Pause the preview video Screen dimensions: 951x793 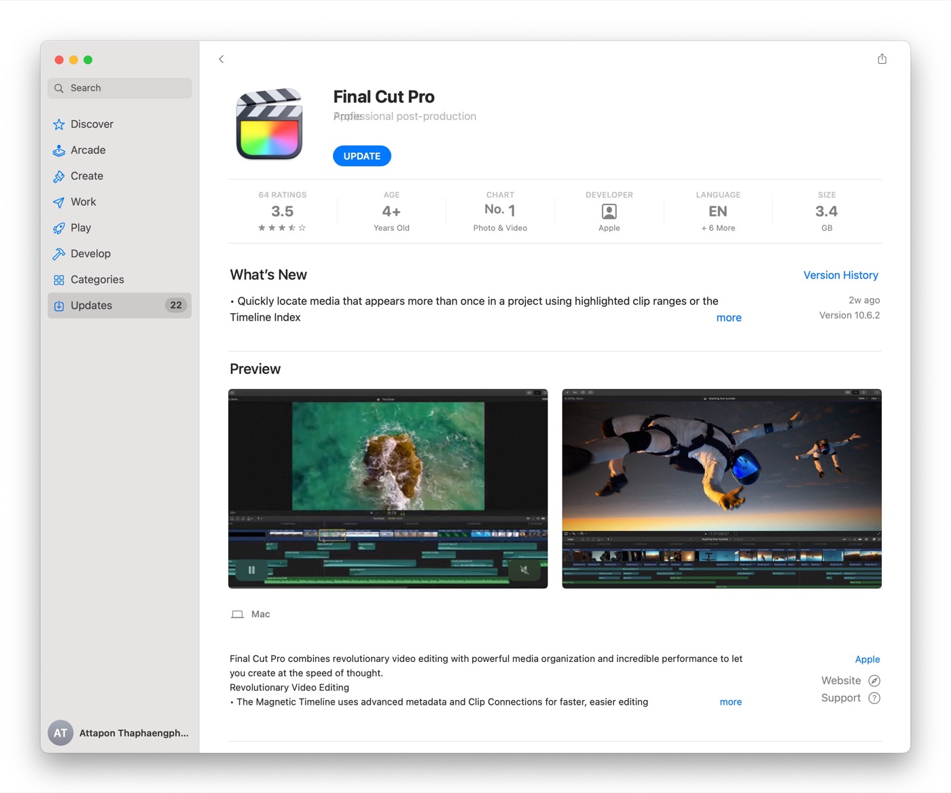(252, 570)
